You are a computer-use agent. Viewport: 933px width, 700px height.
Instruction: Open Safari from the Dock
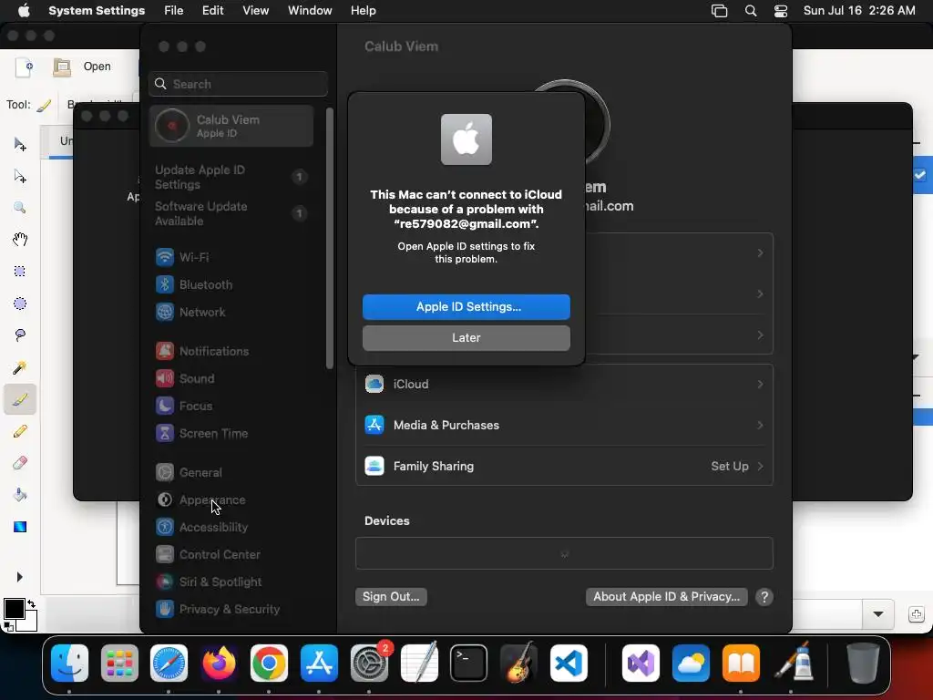coord(169,663)
